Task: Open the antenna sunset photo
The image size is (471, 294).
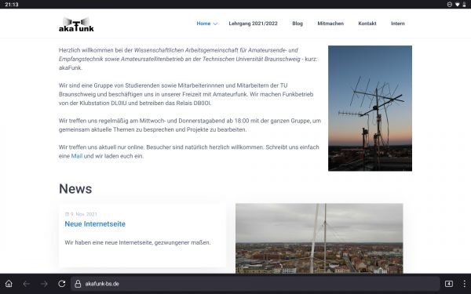Action: (370, 108)
